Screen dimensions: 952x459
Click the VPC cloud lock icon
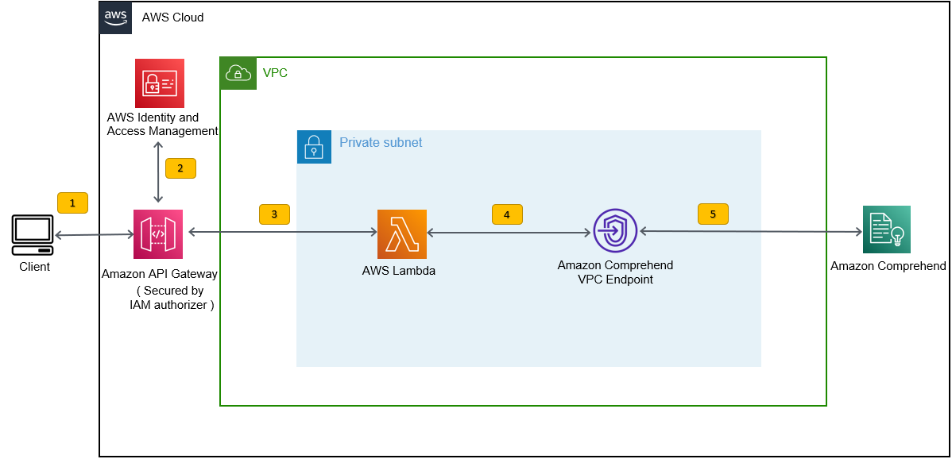pos(238,73)
